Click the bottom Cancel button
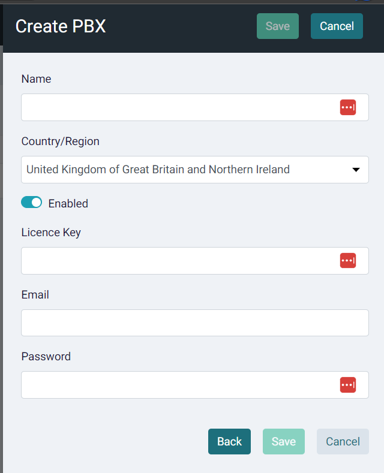This screenshot has height=473, width=384. (343, 441)
